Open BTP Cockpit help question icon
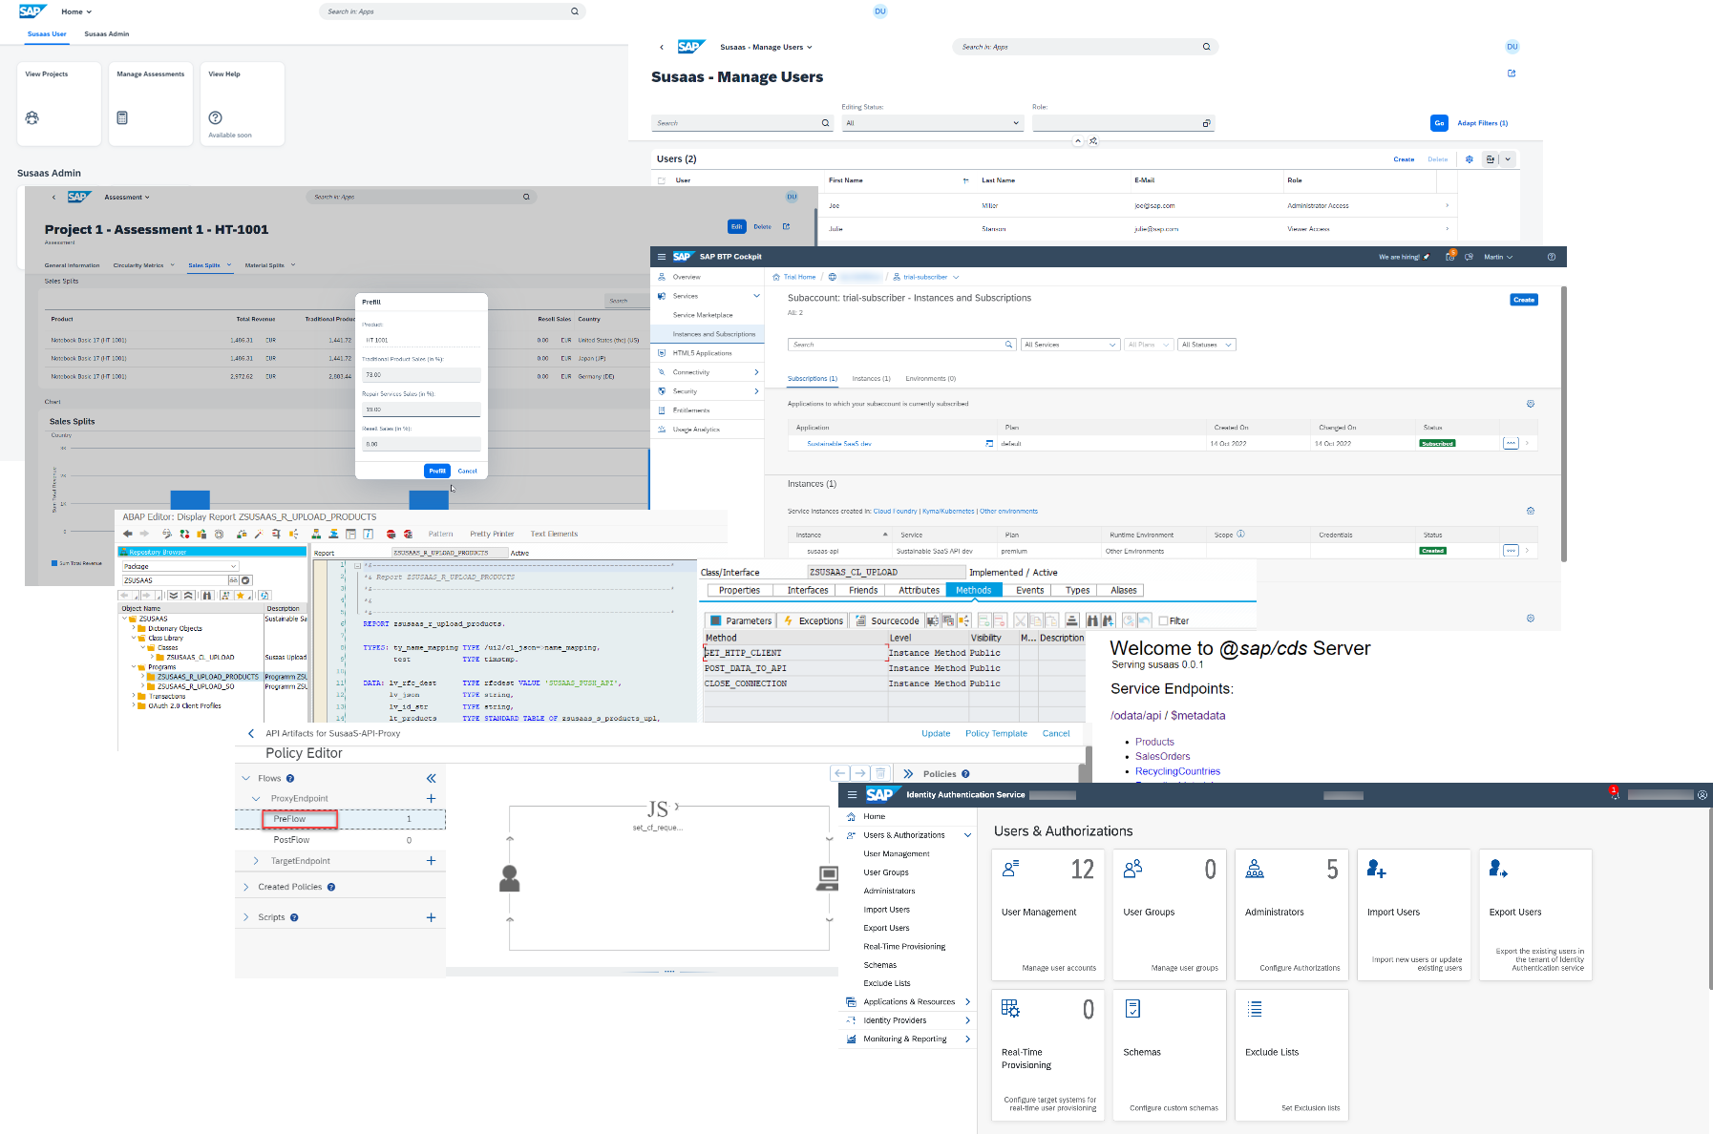 (1552, 257)
